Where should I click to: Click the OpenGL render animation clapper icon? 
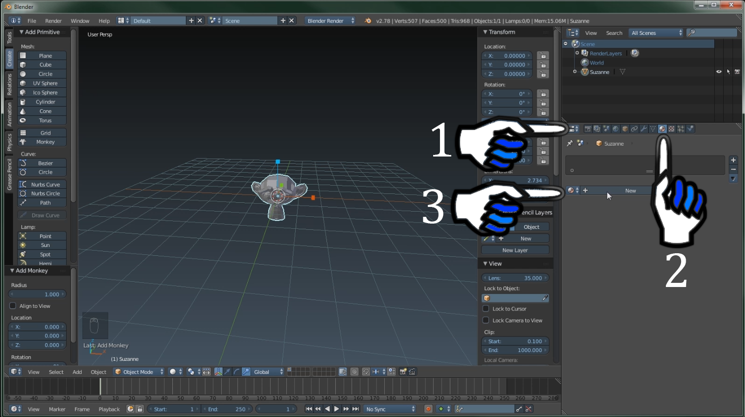click(x=412, y=372)
